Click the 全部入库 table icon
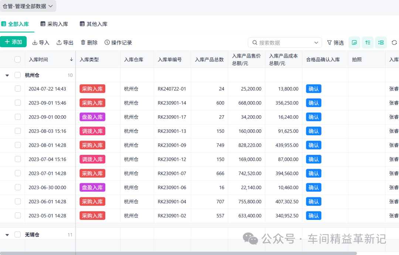Screen dimensions: 399x255 click(x=4, y=24)
